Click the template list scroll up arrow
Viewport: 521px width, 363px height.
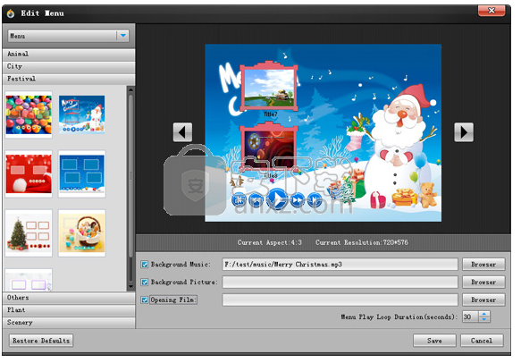pos(130,89)
